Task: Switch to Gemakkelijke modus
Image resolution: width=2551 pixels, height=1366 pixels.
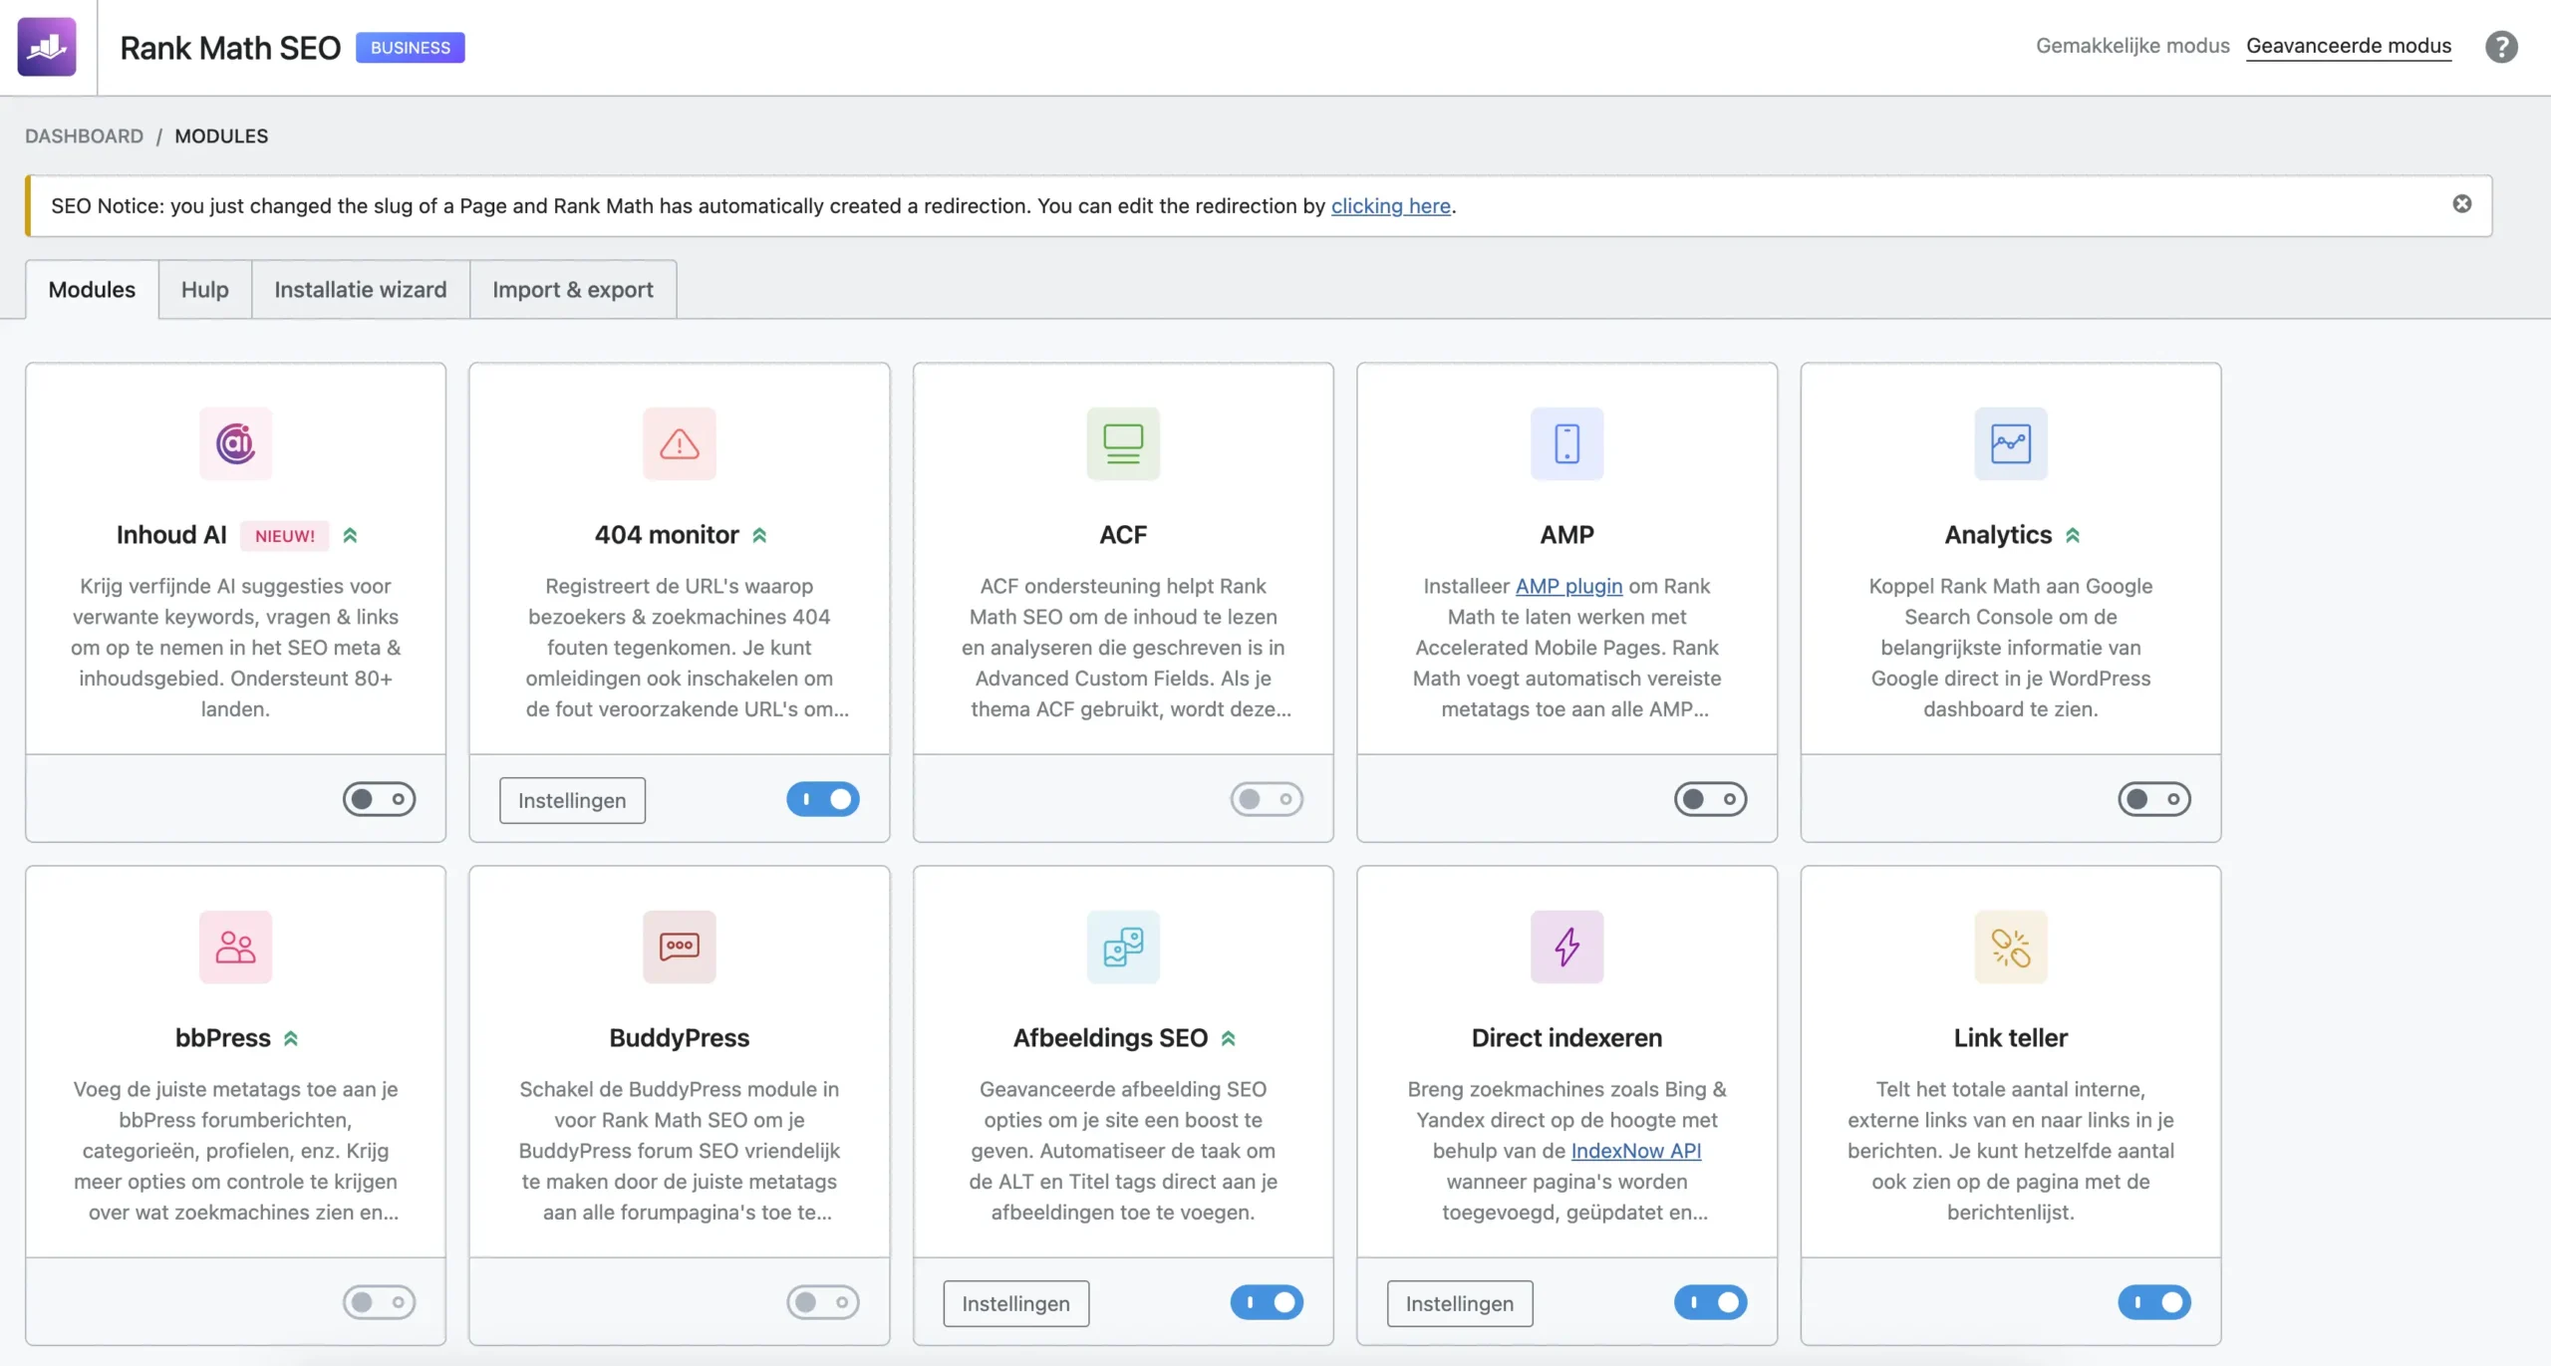Action: pyautogui.click(x=2132, y=46)
